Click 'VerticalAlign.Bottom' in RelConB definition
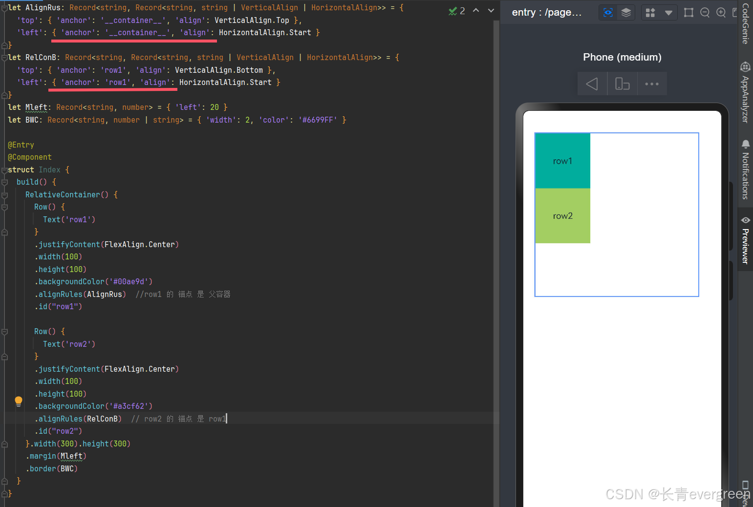Image resolution: width=753 pixels, height=507 pixels. tap(219, 70)
